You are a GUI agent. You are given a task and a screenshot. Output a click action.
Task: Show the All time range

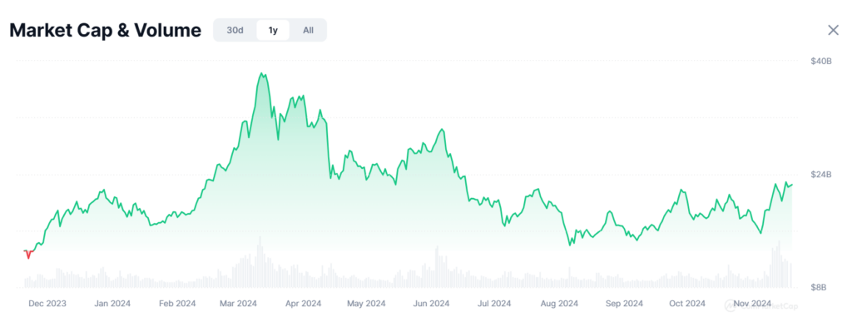coord(308,31)
